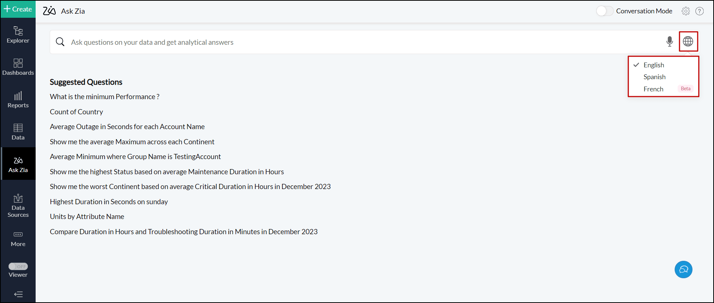
Task: Open Reports from the sidebar
Action: (x=18, y=100)
